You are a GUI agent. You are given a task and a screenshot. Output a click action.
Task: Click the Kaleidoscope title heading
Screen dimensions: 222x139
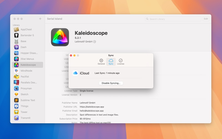[x=91, y=33]
